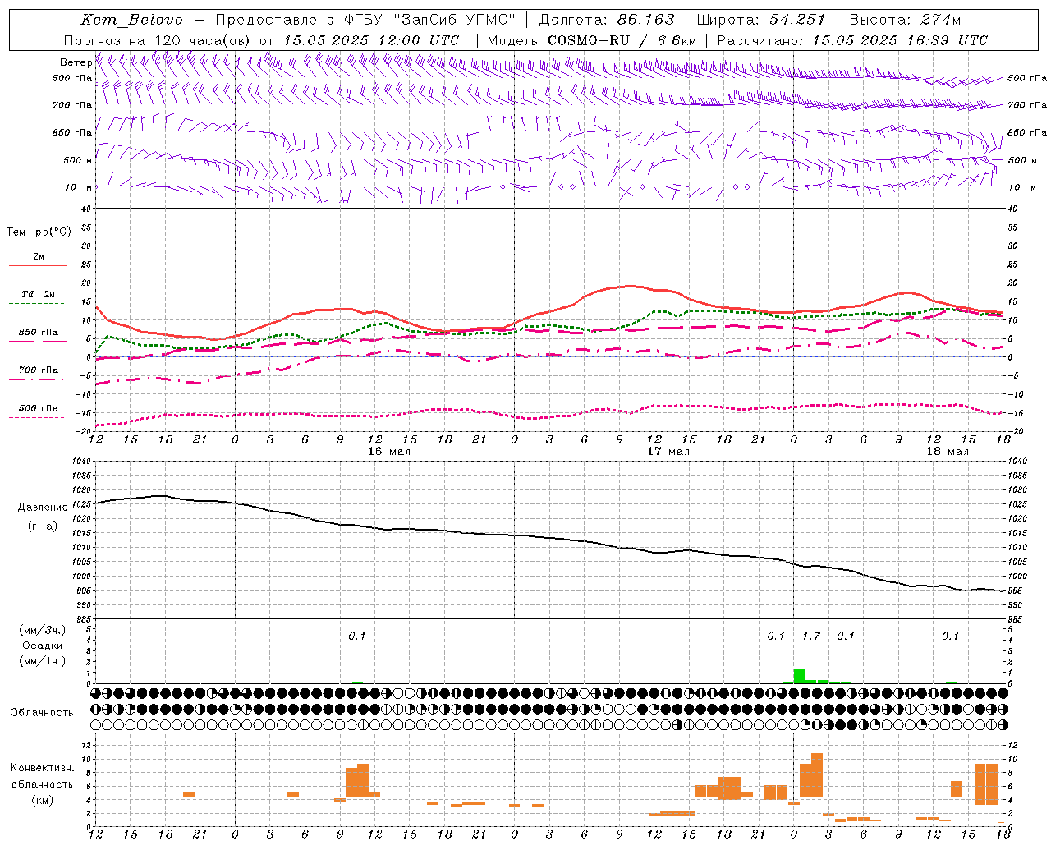Screen dimensions: 1051x841
Task: Select the longitude value 86.163
Action: point(645,20)
